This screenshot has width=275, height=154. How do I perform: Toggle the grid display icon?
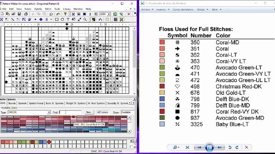pos(116,20)
